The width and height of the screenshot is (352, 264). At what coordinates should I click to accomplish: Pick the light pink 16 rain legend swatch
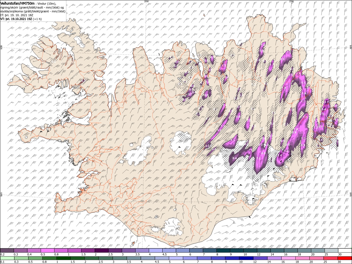click(x=288, y=258)
